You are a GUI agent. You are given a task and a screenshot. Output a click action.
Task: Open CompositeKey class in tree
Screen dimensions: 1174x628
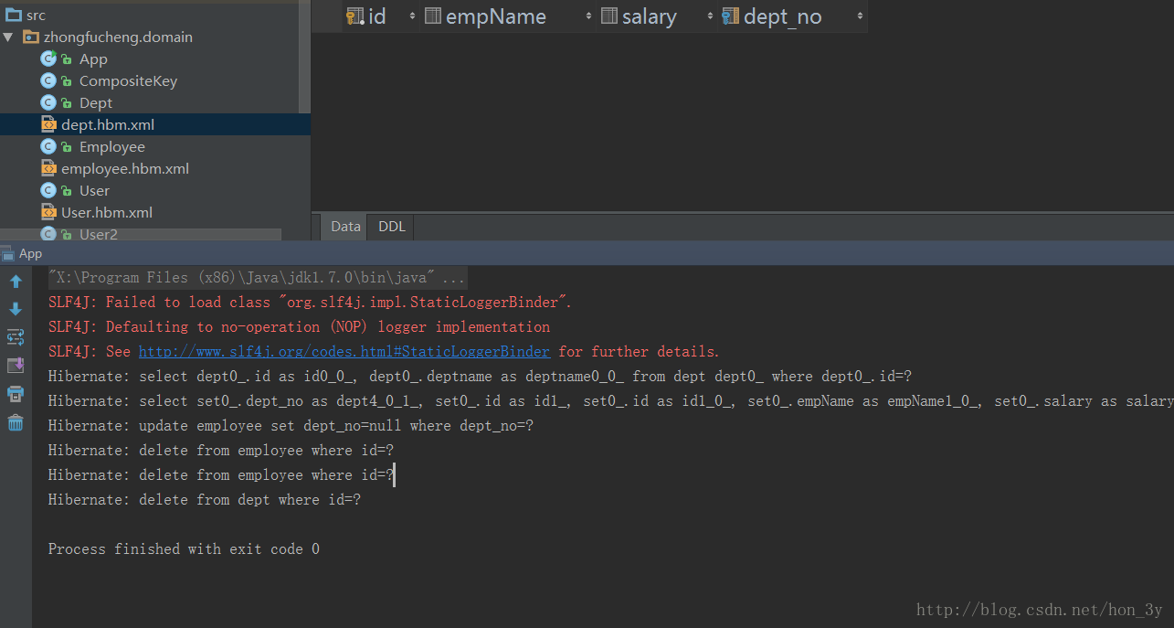click(128, 80)
